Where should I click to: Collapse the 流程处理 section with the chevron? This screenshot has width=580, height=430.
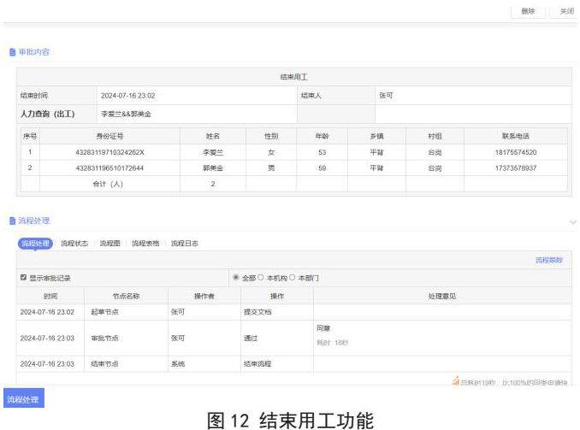tap(572, 221)
